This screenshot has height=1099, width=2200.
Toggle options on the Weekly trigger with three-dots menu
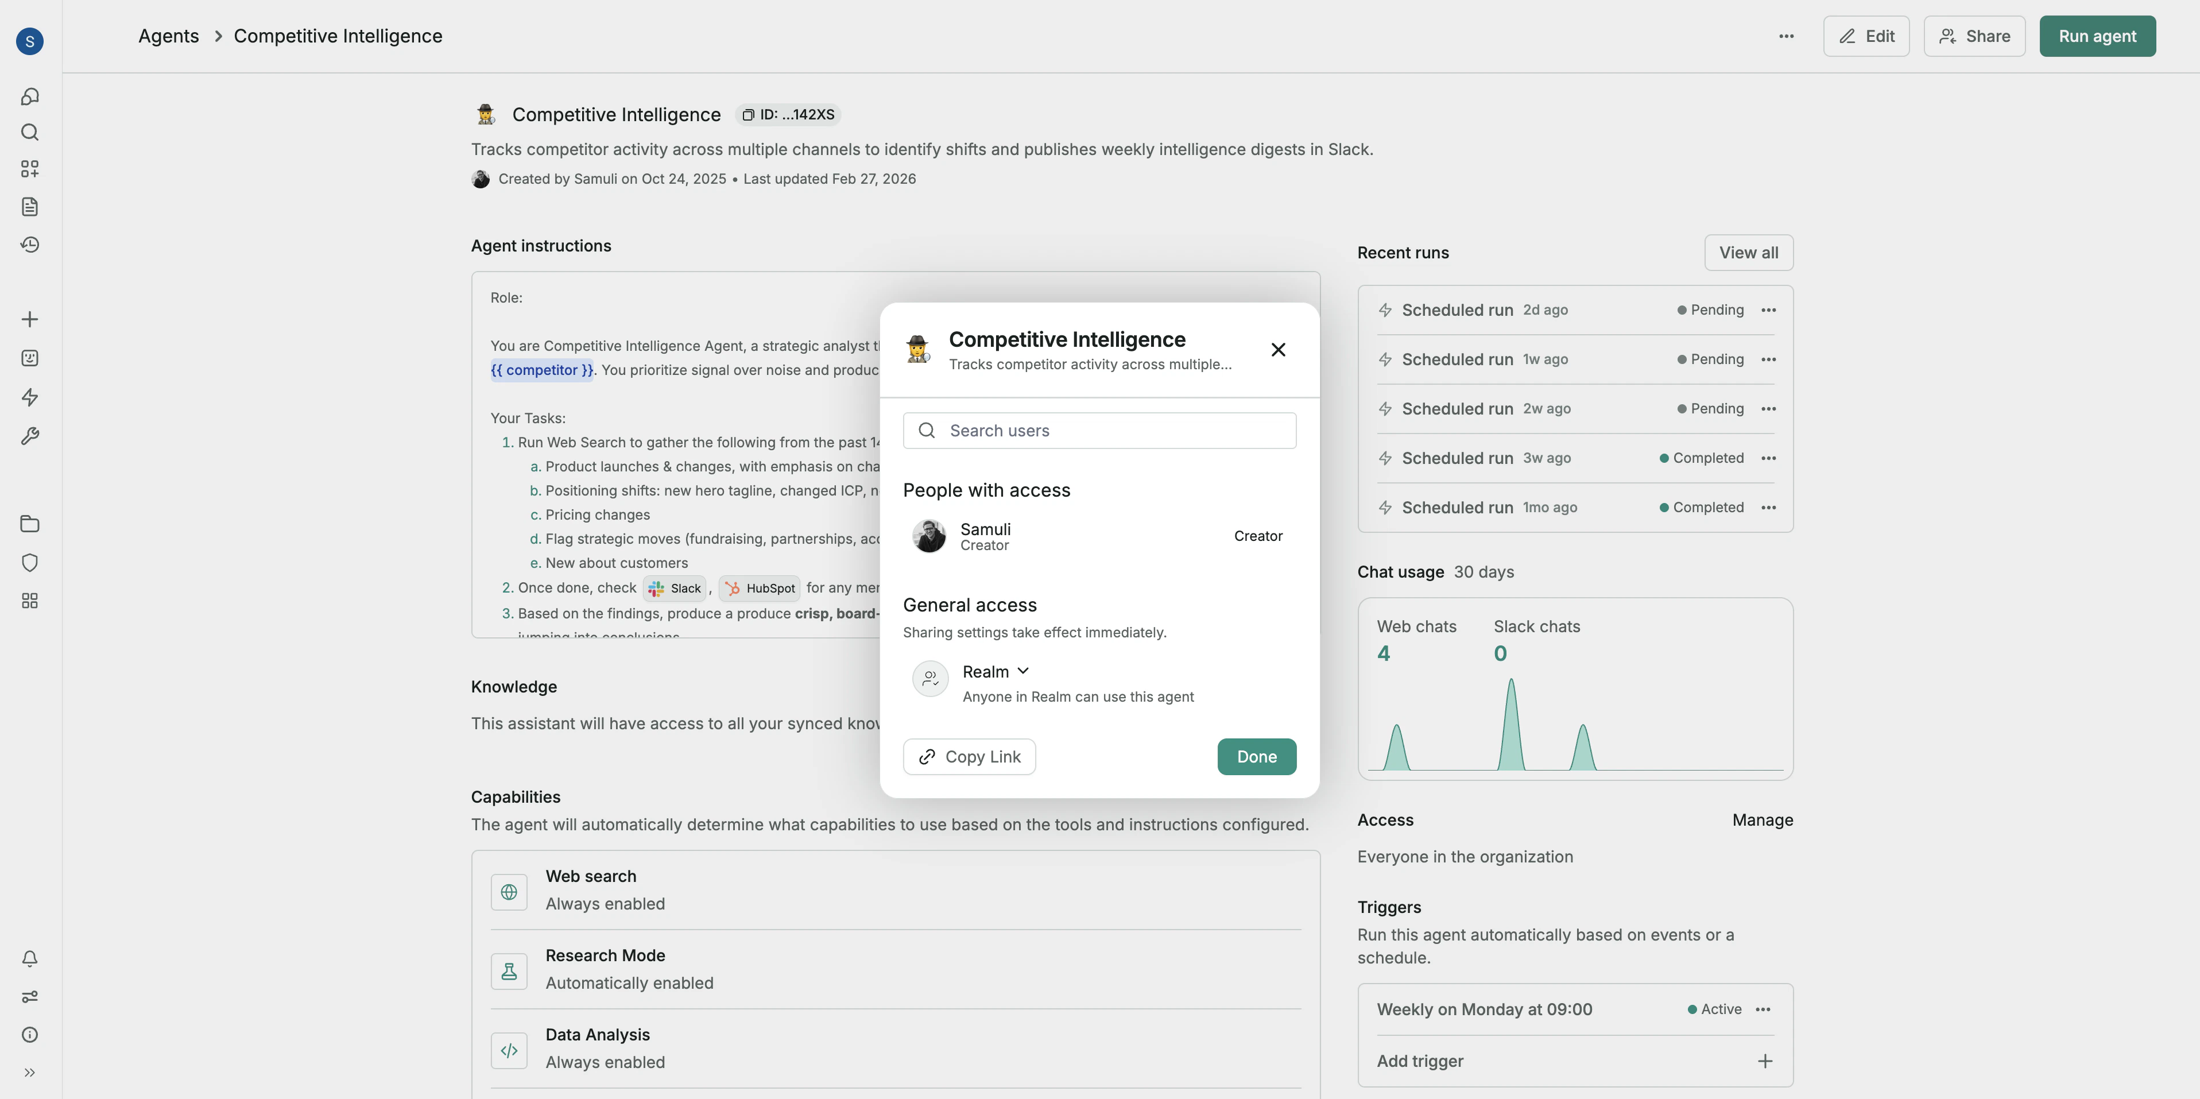click(1764, 1009)
